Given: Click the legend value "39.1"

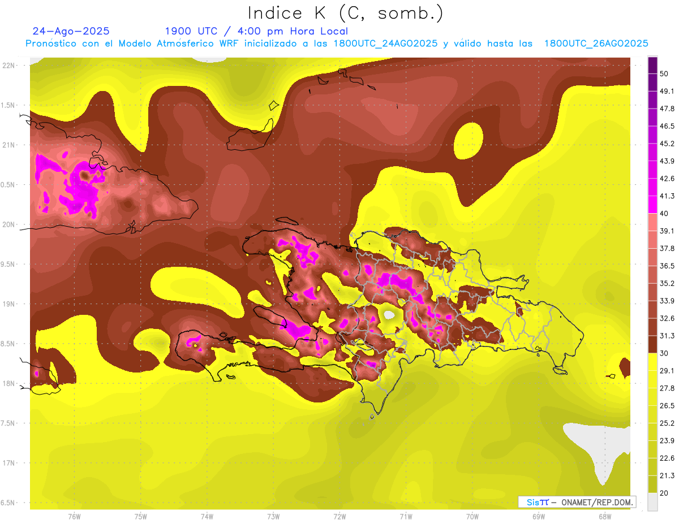Looking at the screenshot, I should [667, 231].
